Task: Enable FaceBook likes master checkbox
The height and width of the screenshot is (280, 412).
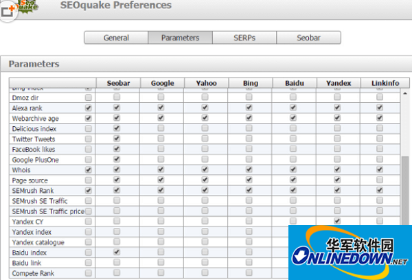Action: click(x=89, y=149)
